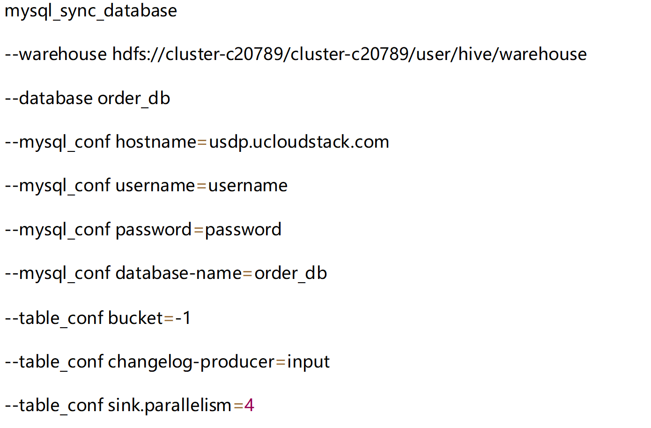Click order_db value of database-name

(290, 273)
